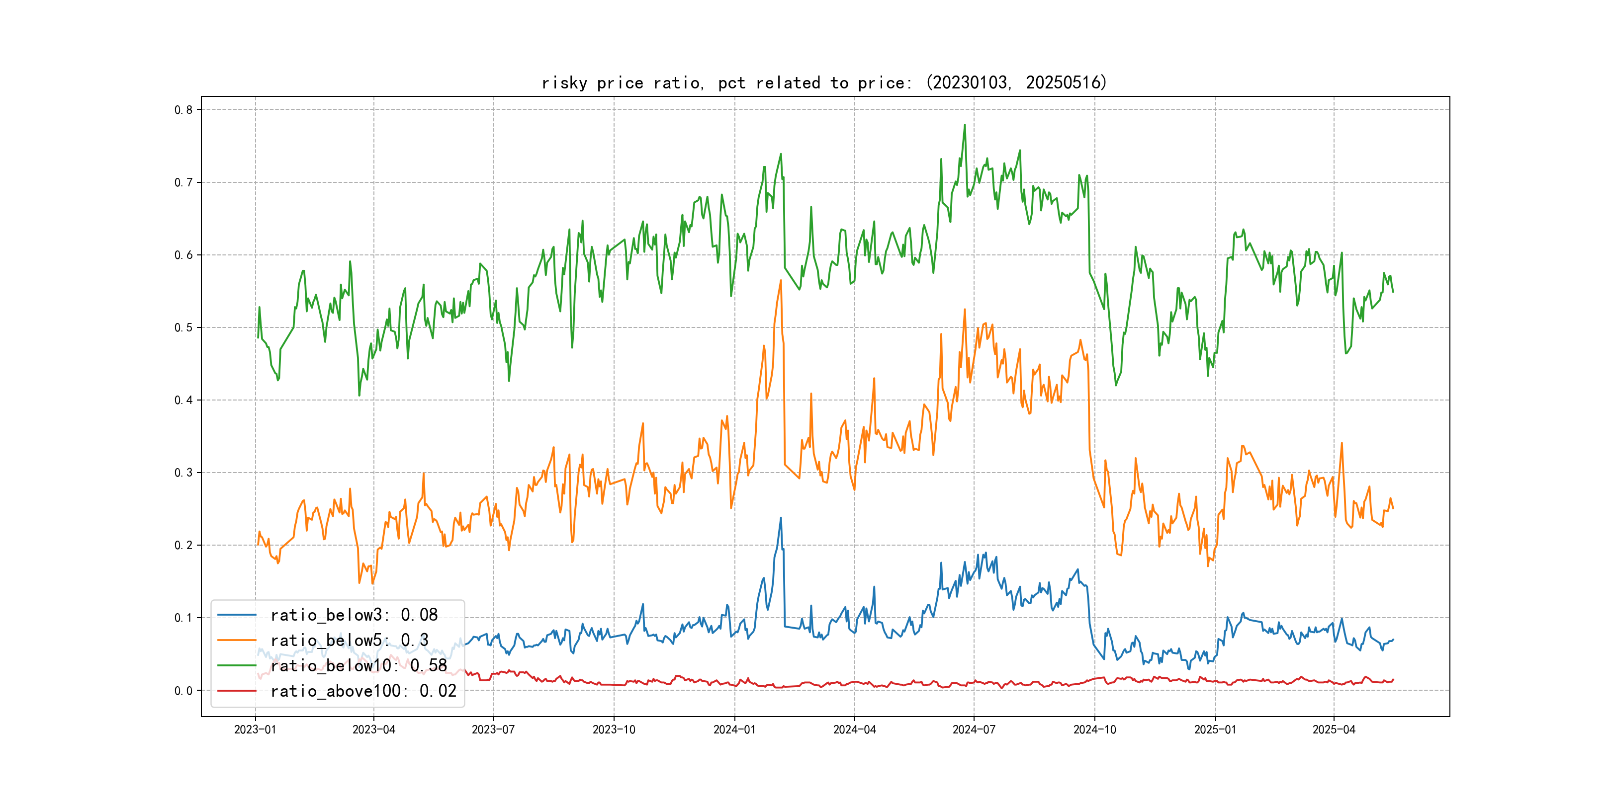
Task: Select the 'ratio_below5: 0.3' legend label
Action: [x=349, y=640]
